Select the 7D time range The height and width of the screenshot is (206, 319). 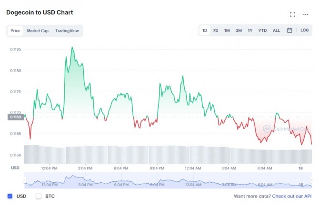click(216, 30)
